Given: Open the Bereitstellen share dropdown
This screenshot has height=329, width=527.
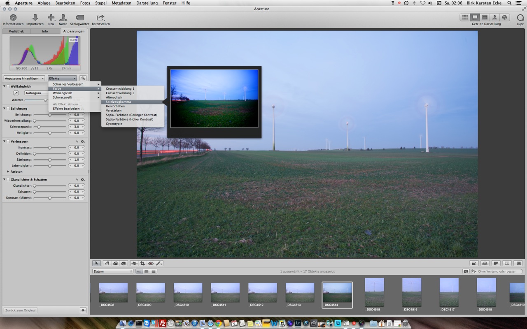Looking at the screenshot, I should coord(100,18).
